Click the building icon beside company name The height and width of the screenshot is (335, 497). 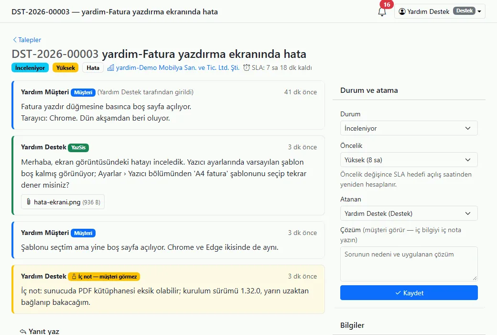[110, 67]
